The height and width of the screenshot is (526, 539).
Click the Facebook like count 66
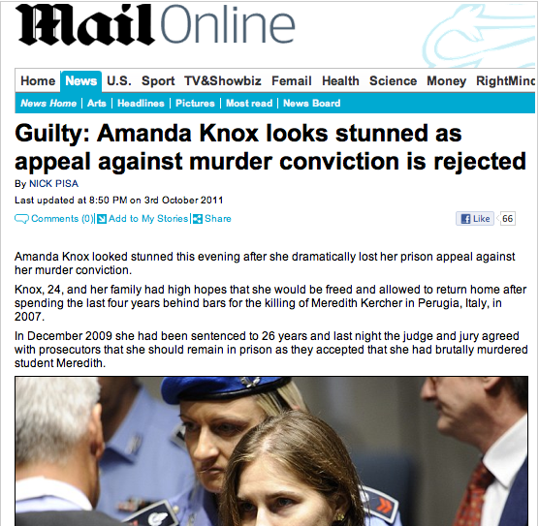pyautogui.click(x=507, y=219)
